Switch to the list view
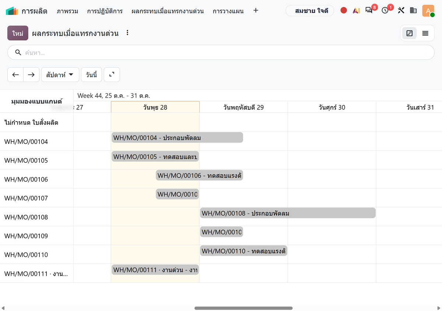This screenshot has width=442, height=311. pos(425,33)
